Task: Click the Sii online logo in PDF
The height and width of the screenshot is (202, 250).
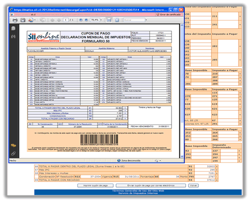Action: 43,37
